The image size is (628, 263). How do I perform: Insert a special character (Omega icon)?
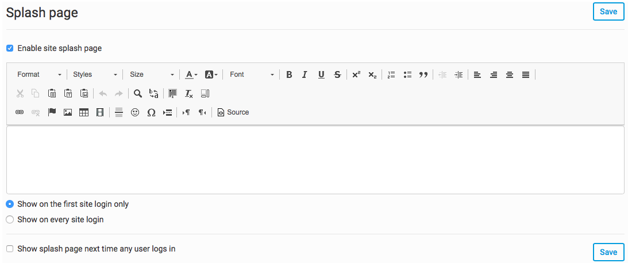151,112
